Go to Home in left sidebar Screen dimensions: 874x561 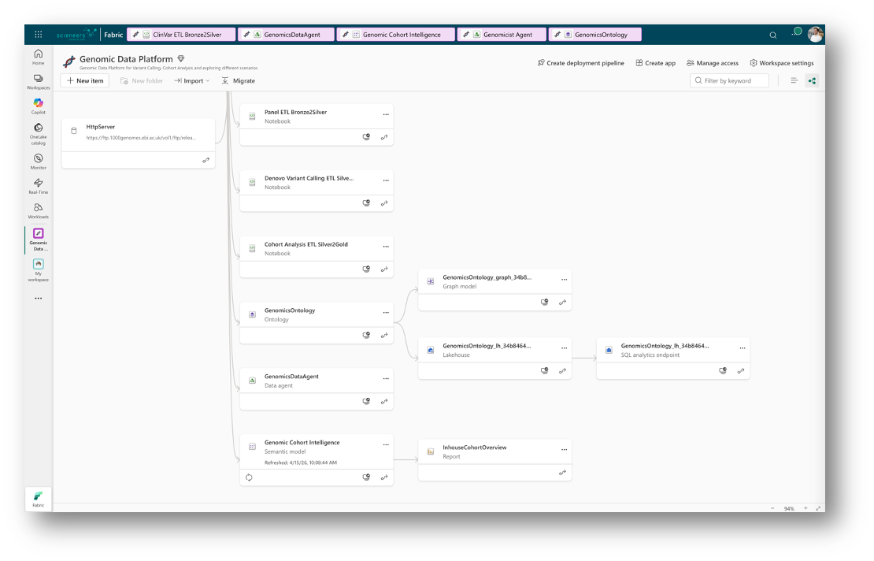coord(38,56)
